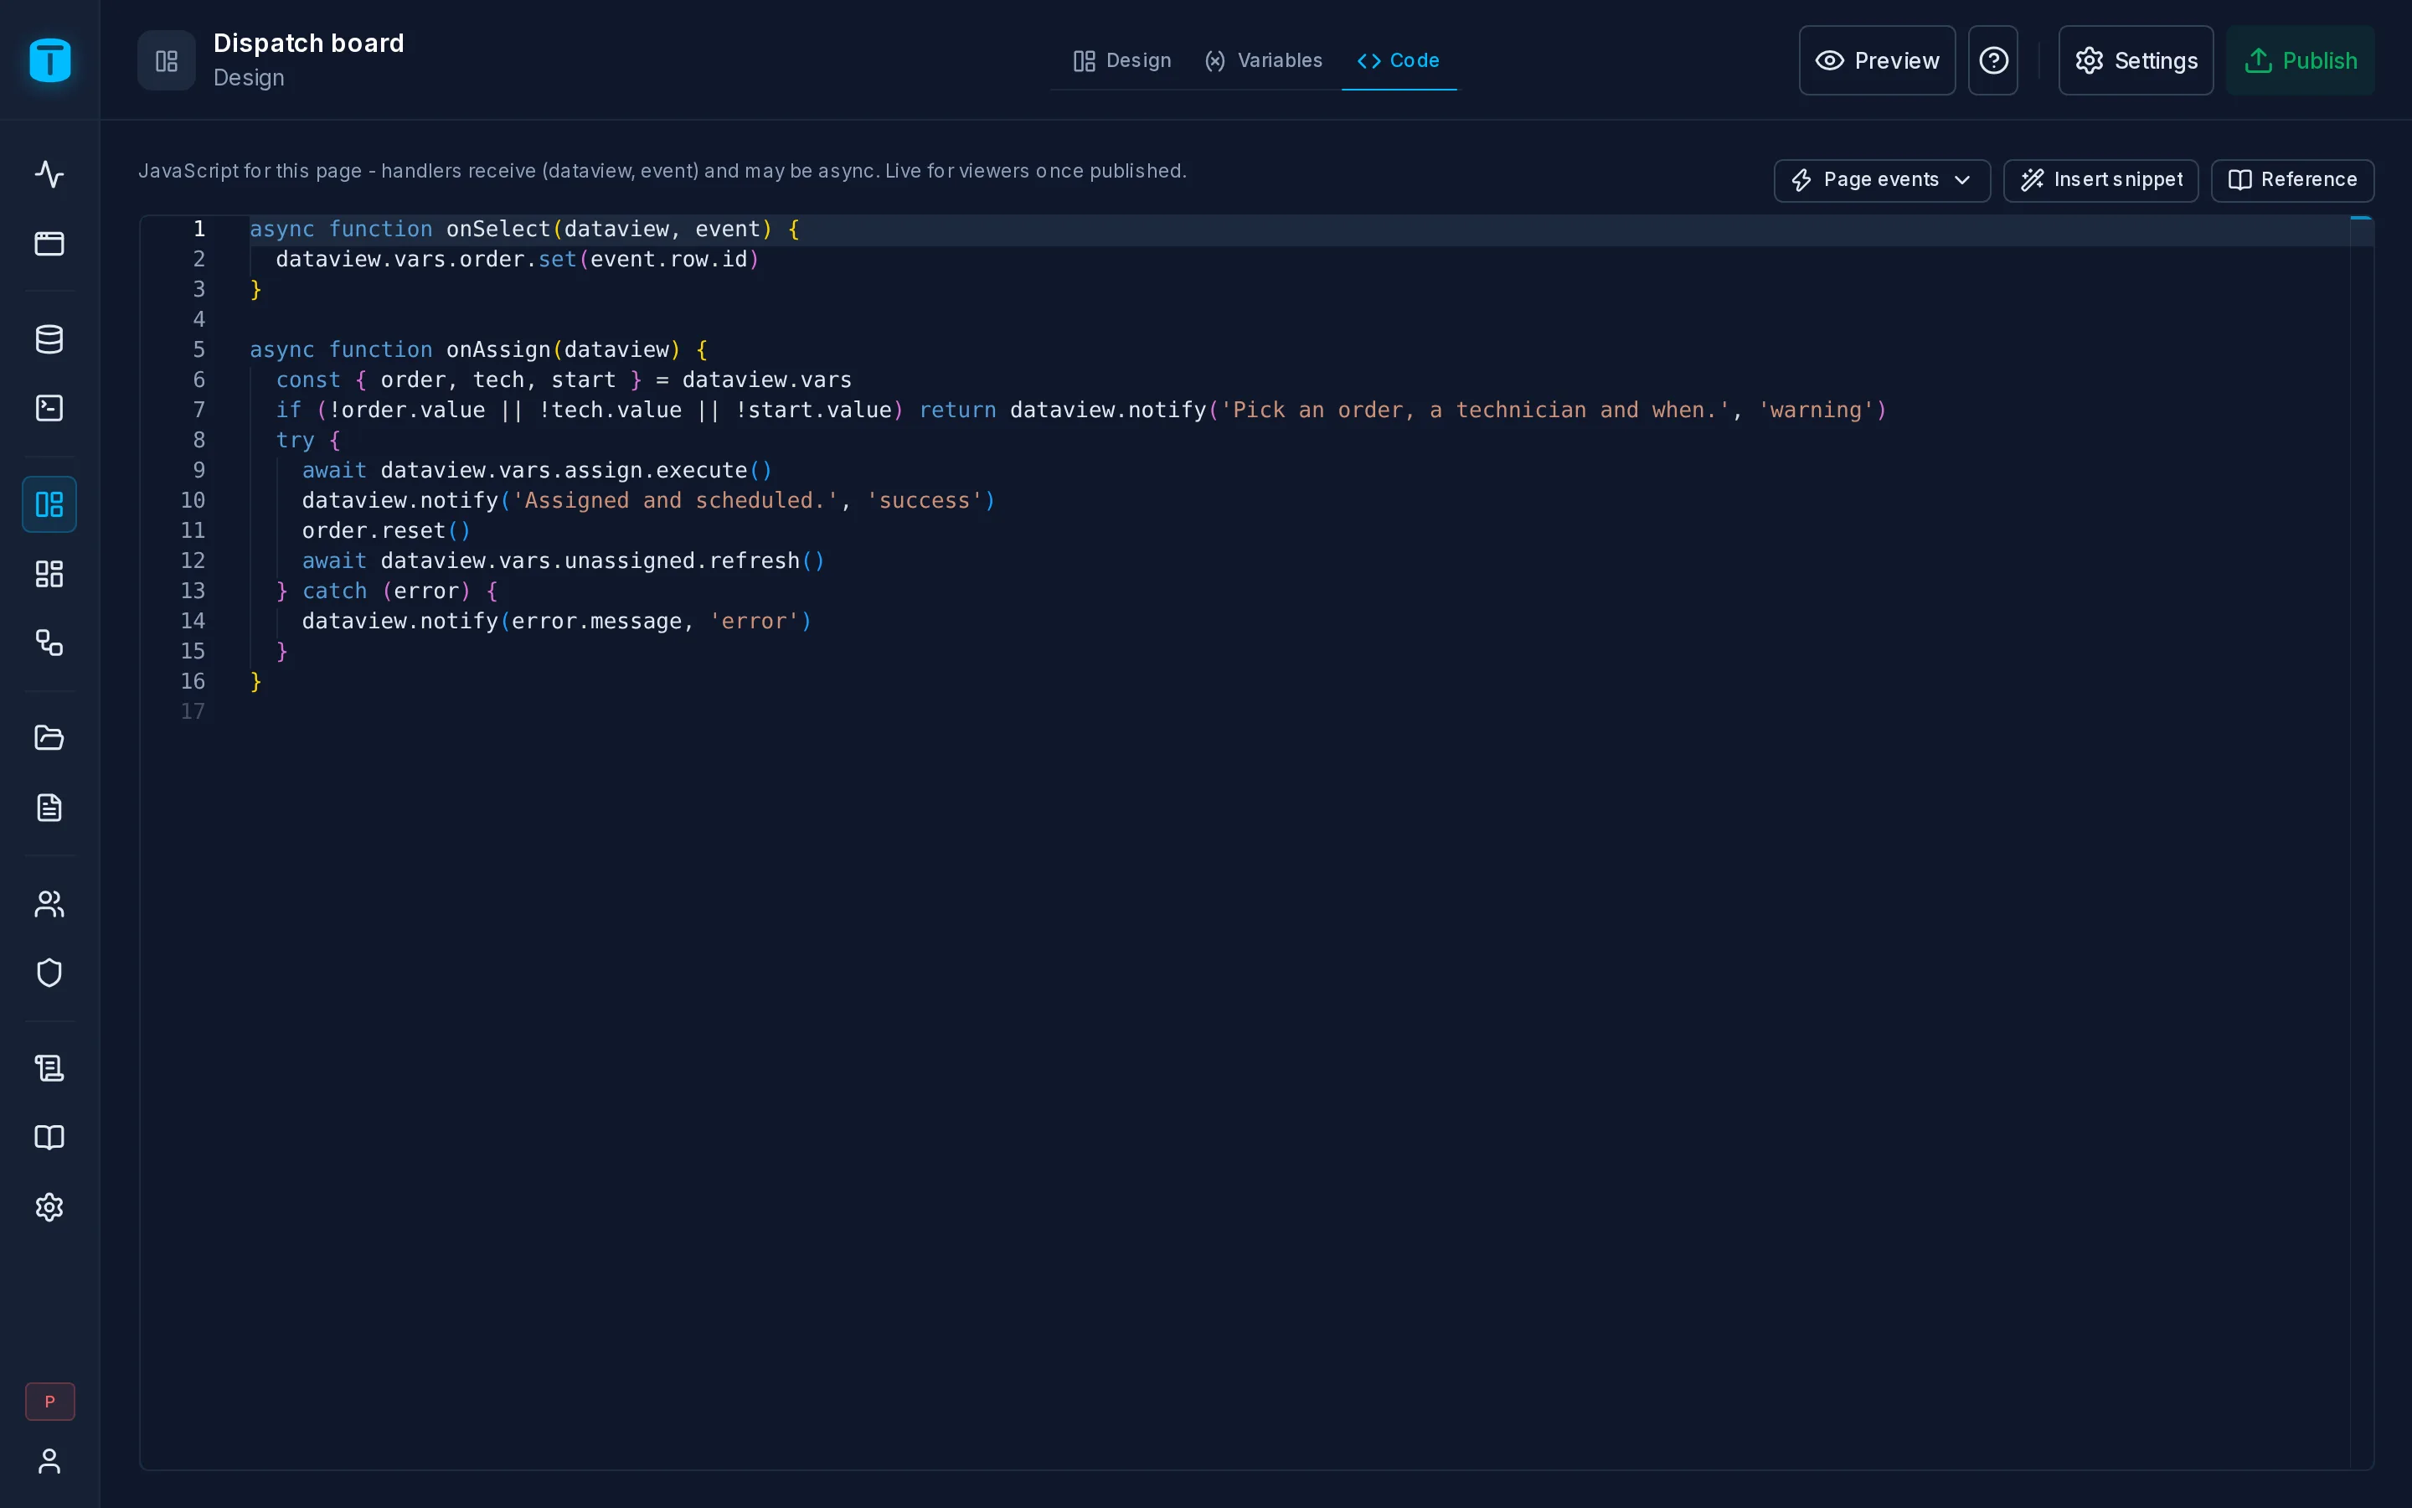Click line number 5 in the gutter
The height and width of the screenshot is (1508, 2412).
198,350
